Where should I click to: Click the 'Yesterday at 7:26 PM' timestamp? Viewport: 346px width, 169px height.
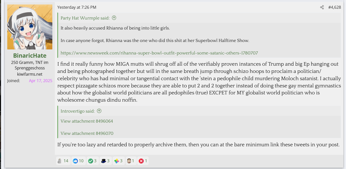pyautogui.click(x=77, y=7)
